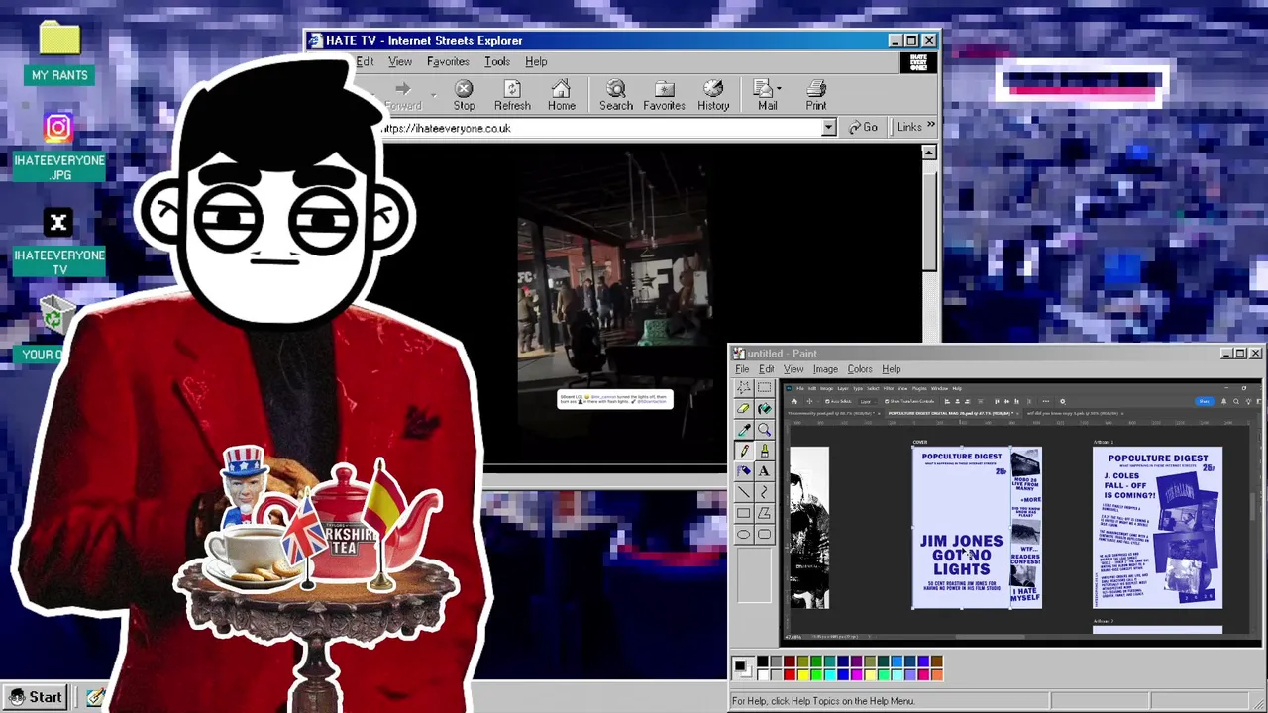1268x713 pixels.
Task: Click the browser scrollbar up arrow
Action: (x=928, y=153)
